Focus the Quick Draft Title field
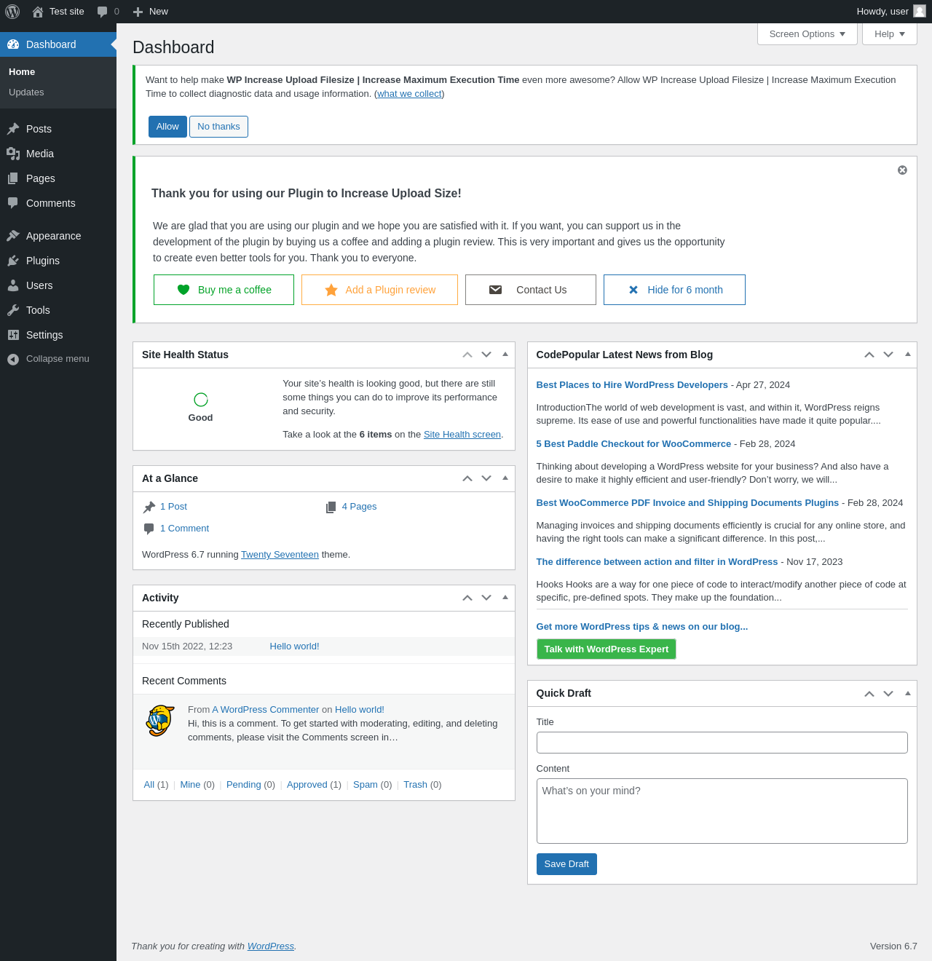Screen dimensions: 932x961 point(722,743)
